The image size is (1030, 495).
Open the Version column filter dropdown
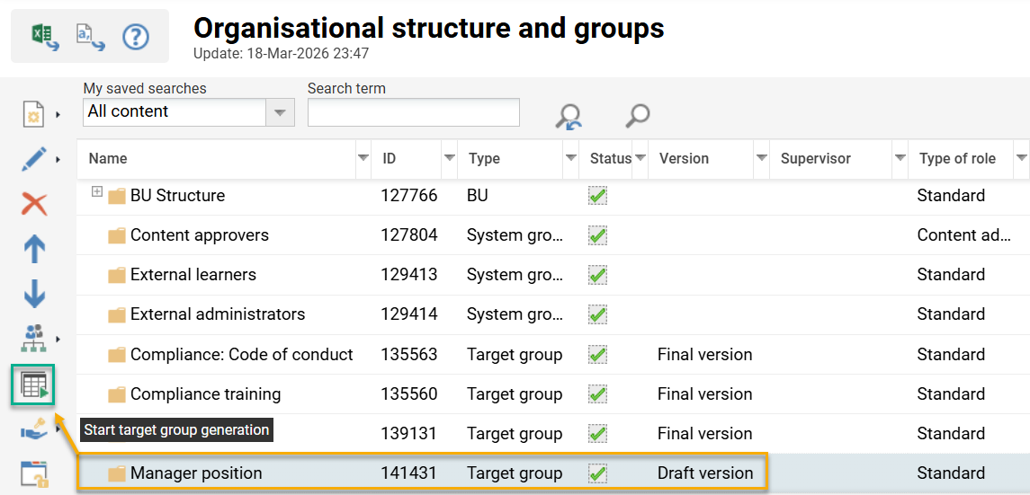(x=762, y=159)
